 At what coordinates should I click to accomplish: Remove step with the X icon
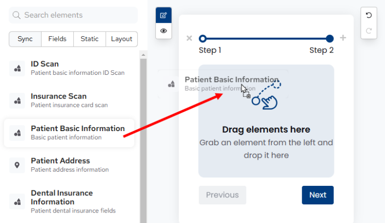point(189,38)
